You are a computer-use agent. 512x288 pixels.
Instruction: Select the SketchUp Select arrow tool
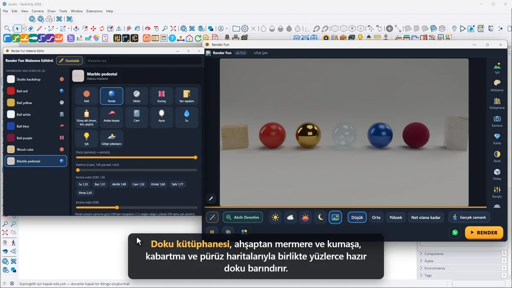pyautogui.click(x=17, y=29)
